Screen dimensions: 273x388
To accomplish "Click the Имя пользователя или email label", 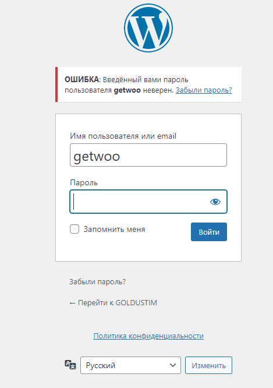I will [x=123, y=136].
